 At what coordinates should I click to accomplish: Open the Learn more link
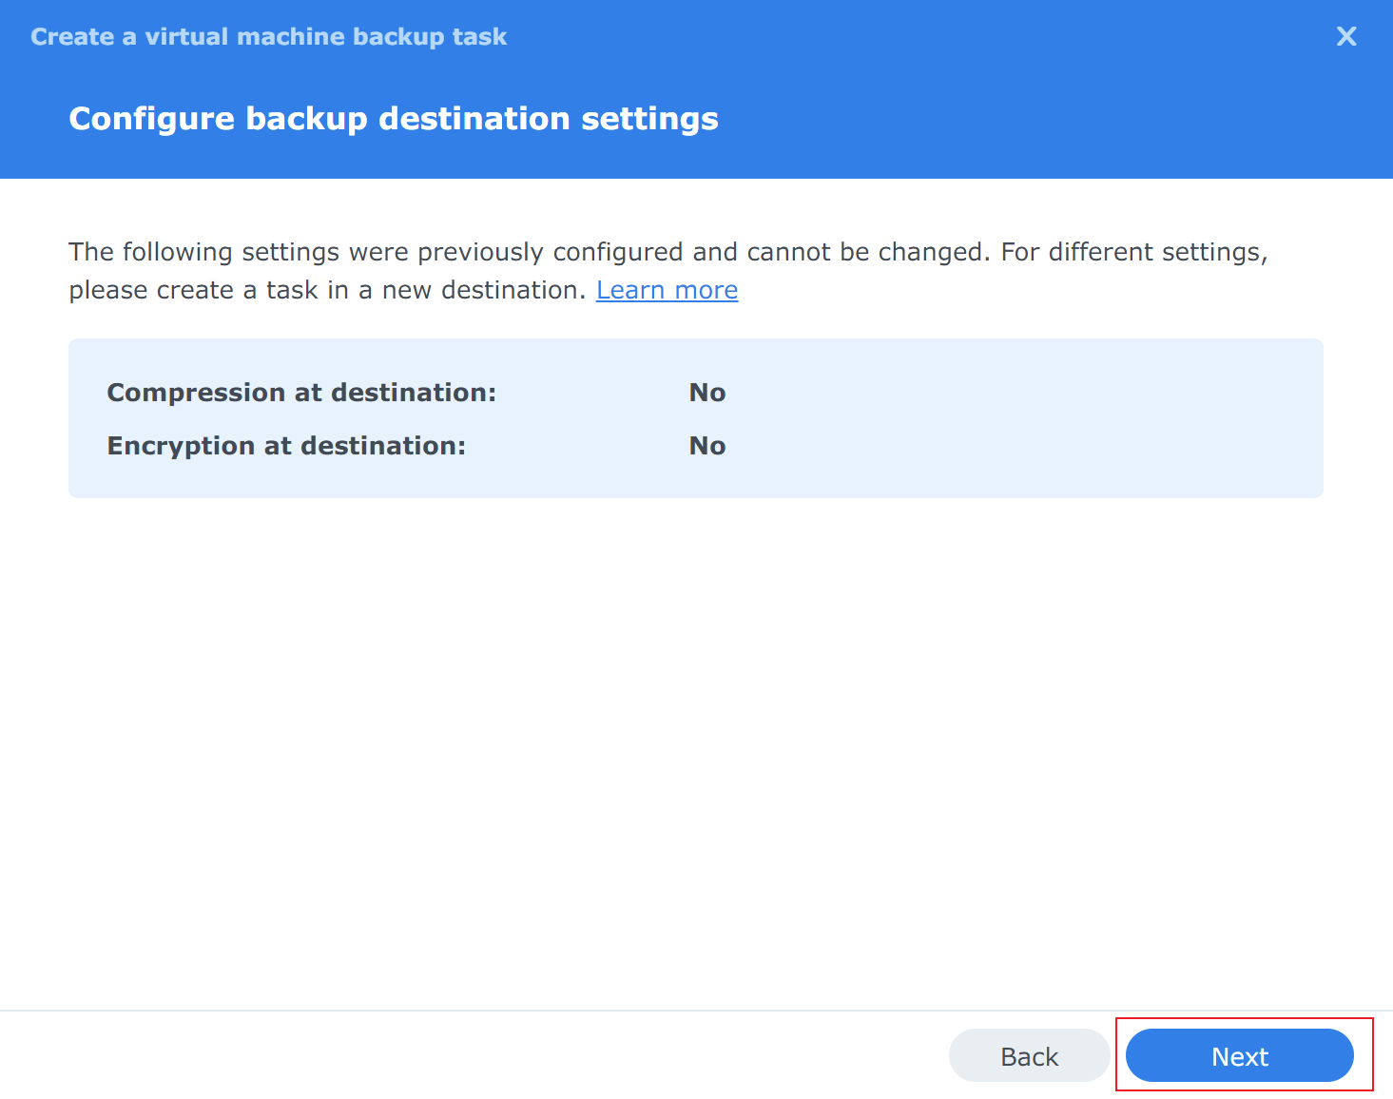[x=667, y=290]
